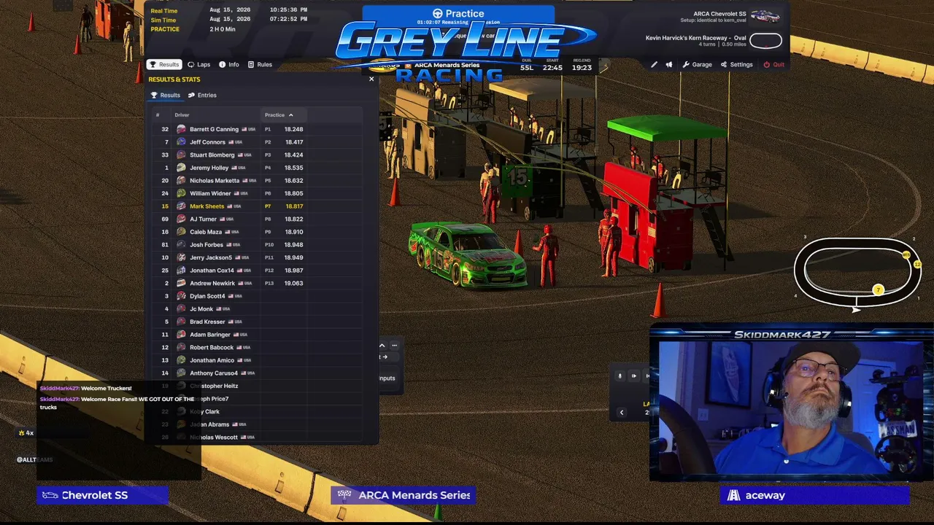934x525 pixels.
Task: Select driver name Brad Kresser
Action: (x=208, y=322)
